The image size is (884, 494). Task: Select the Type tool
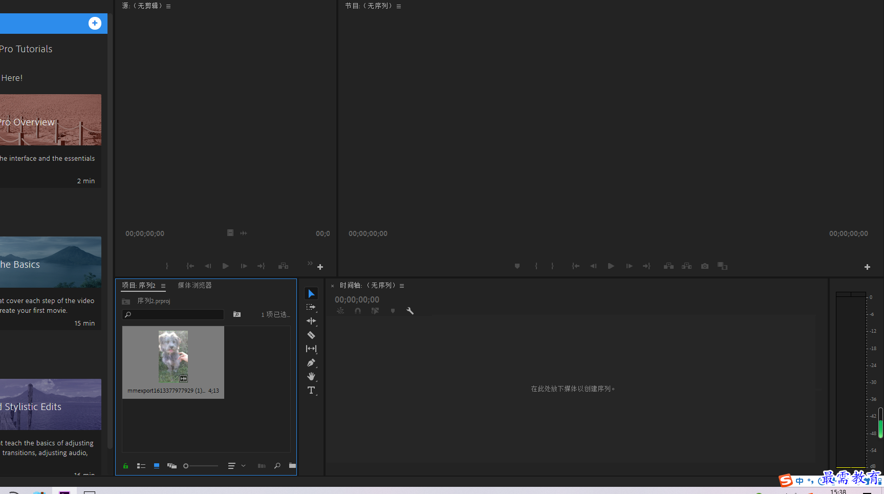[311, 390]
